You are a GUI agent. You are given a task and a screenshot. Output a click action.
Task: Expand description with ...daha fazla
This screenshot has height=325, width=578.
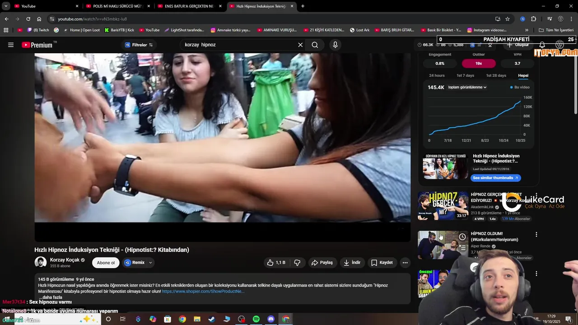(51, 297)
